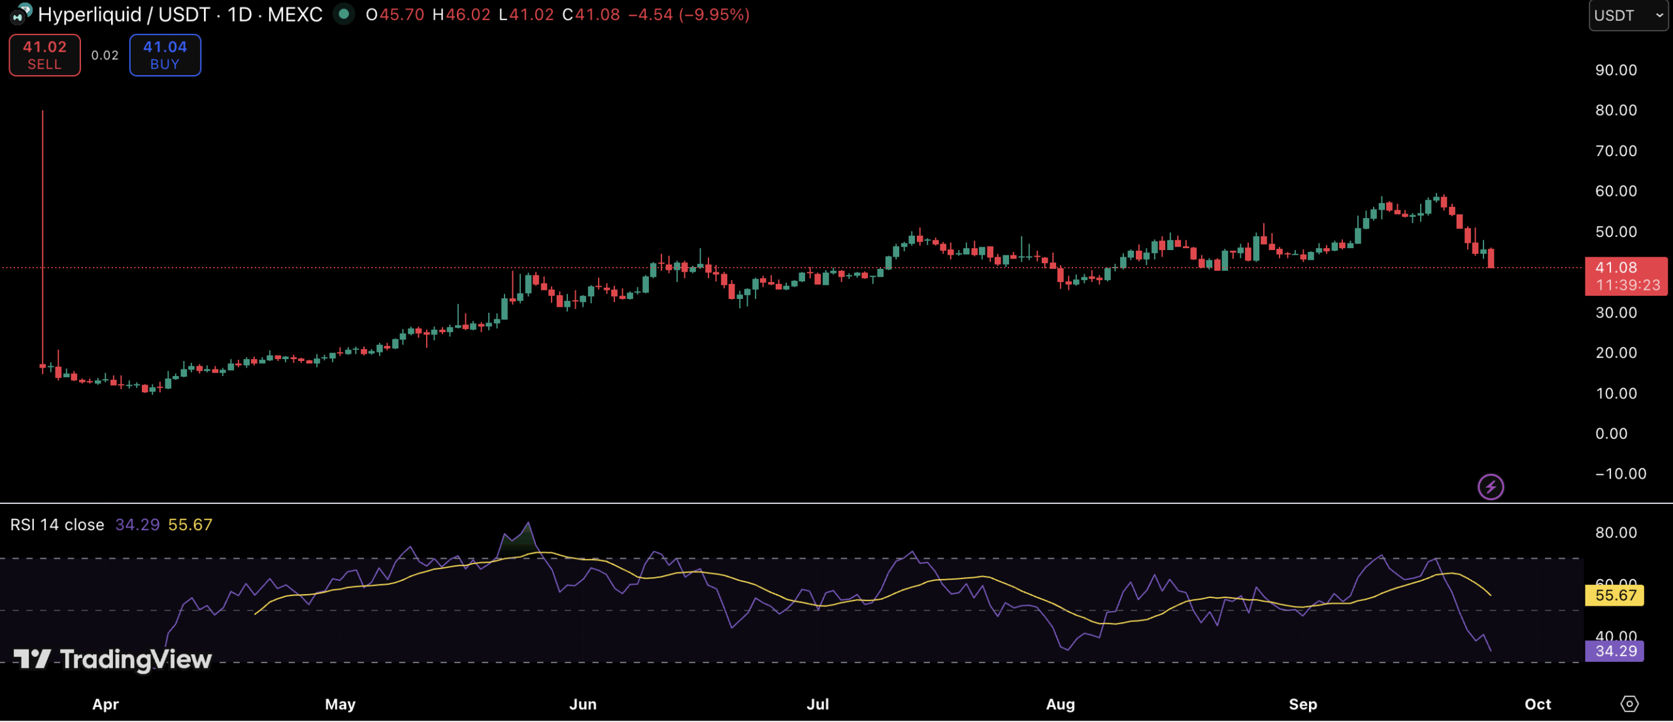Click the yellow 55.67 RSI average label
This screenshot has height=722, width=1673.
(1614, 595)
